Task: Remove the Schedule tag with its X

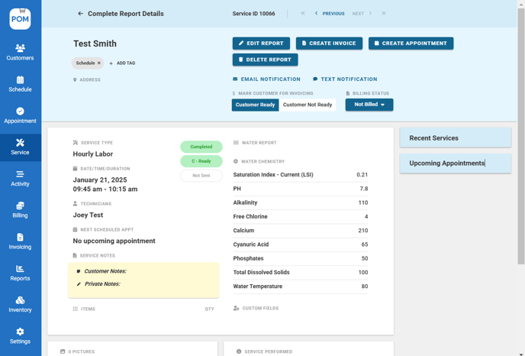Action: pyautogui.click(x=98, y=63)
